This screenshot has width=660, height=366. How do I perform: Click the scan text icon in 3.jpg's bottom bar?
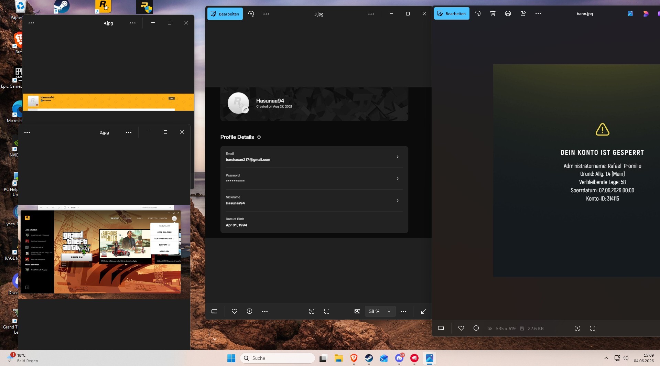point(327,311)
